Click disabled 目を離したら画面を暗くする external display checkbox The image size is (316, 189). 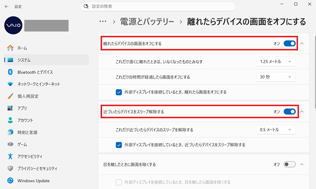(x=119, y=182)
